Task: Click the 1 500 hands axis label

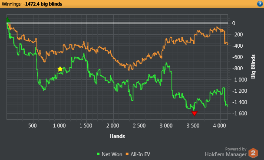Action: pyautogui.click(x=86, y=126)
